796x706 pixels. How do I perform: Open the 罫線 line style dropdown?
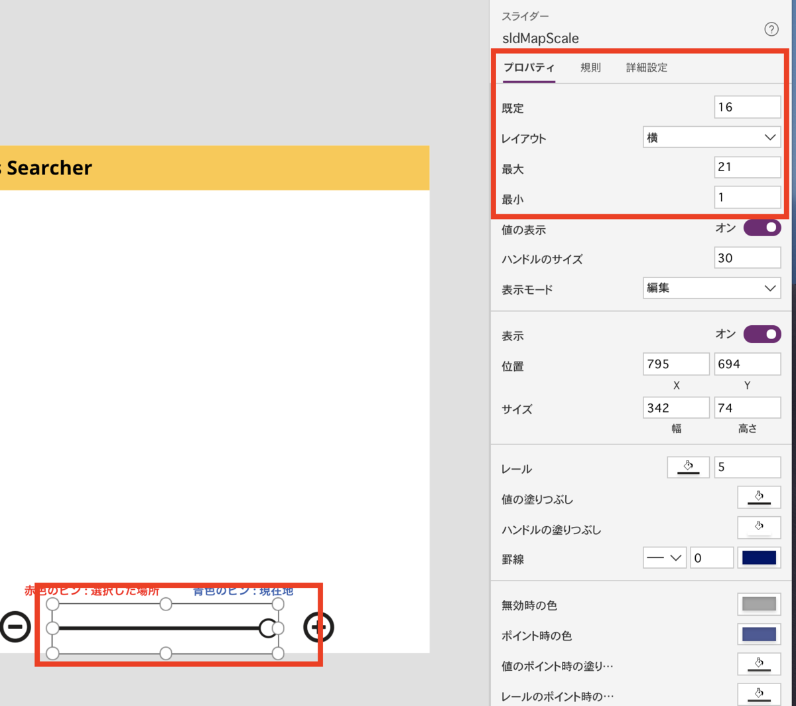[664, 557]
